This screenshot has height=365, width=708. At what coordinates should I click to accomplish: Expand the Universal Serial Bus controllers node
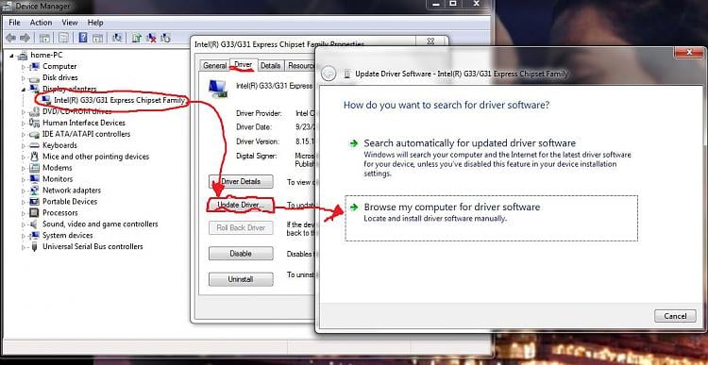tap(23, 247)
